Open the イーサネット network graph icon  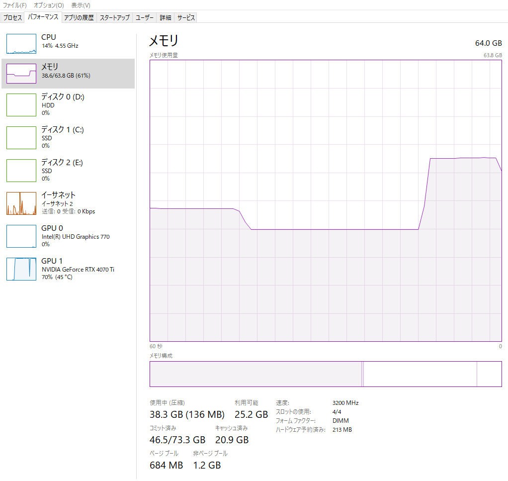[x=21, y=203]
